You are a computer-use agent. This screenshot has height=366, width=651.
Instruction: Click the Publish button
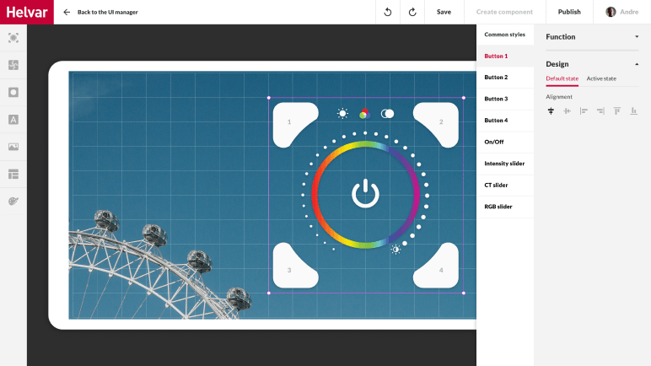tap(569, 12)
